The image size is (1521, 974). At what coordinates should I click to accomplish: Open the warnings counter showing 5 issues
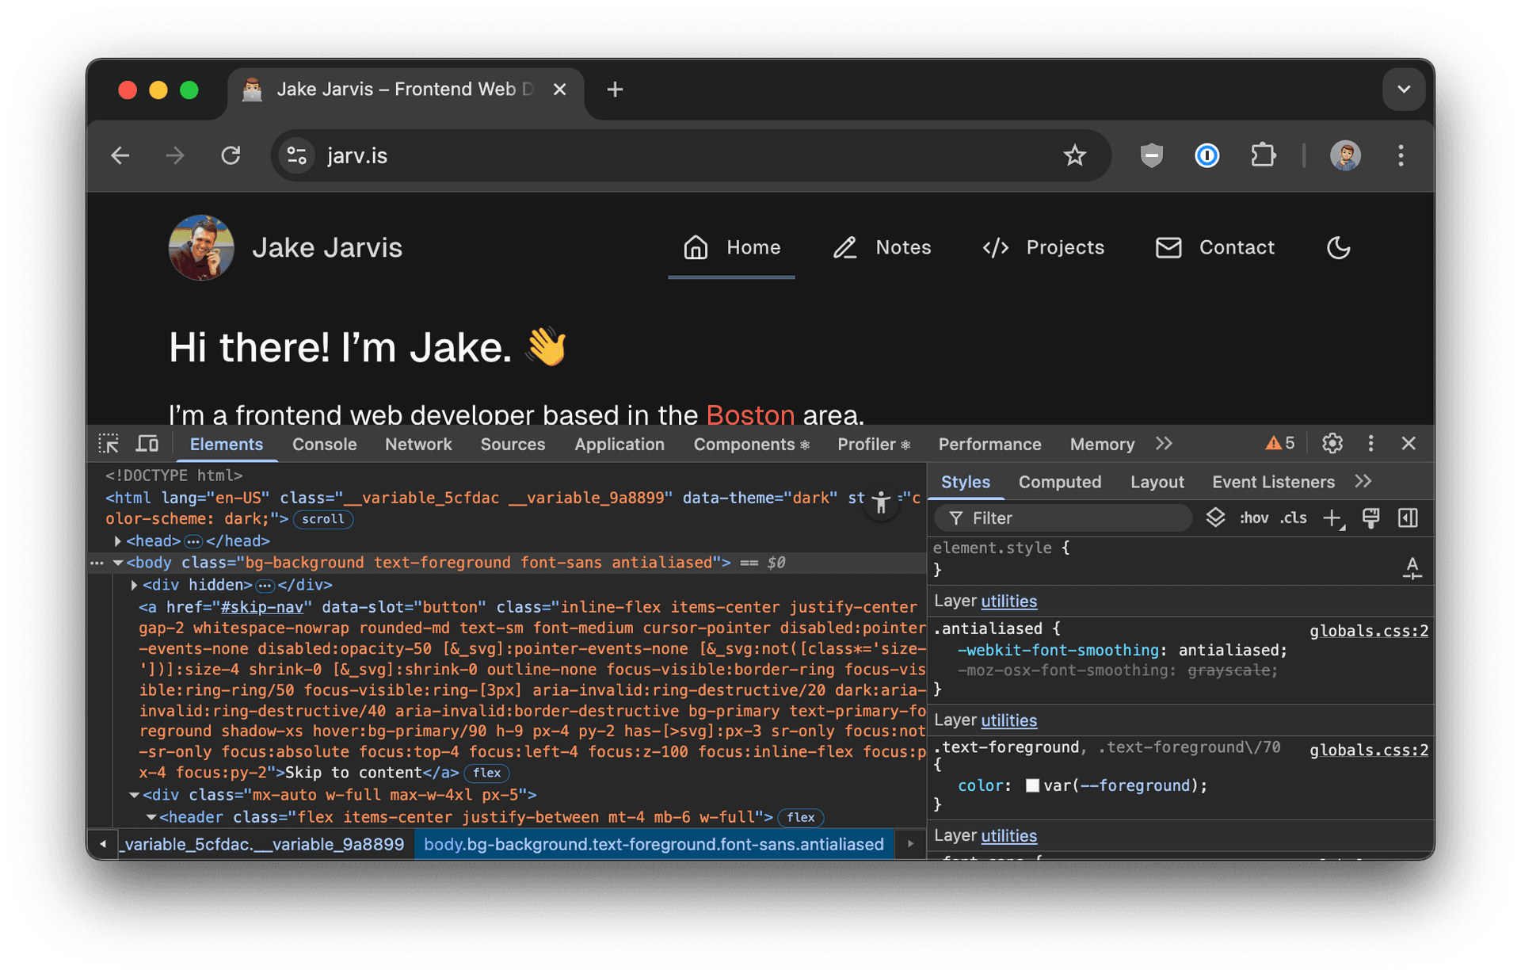coord(1278,443)
